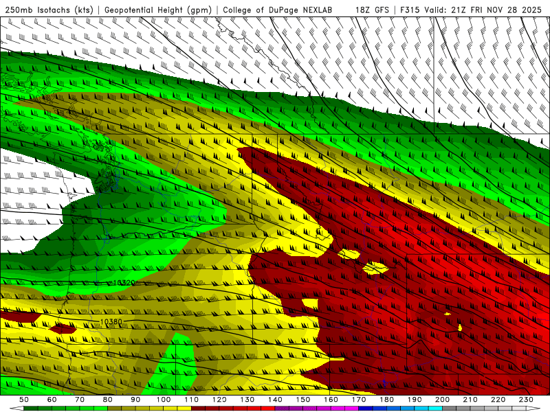
Task: Select the 200 label on the legend
Action: coord(442,400)
